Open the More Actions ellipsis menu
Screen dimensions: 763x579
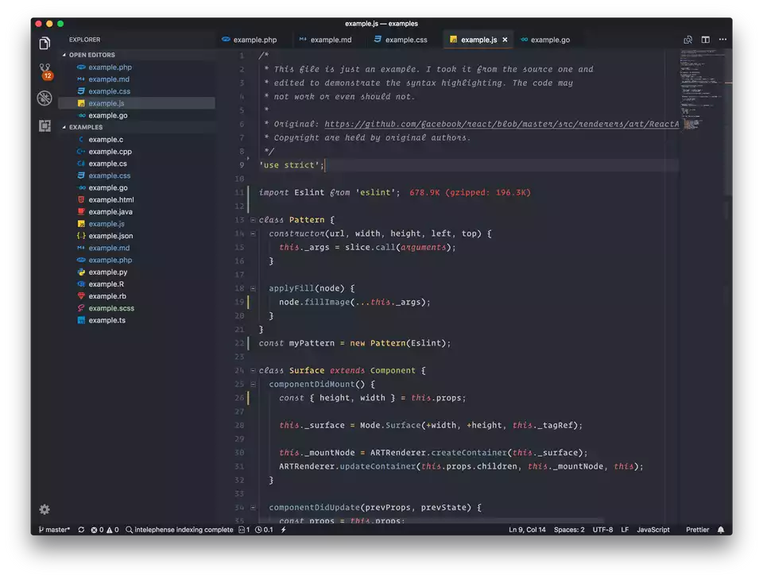coord(722,40)
